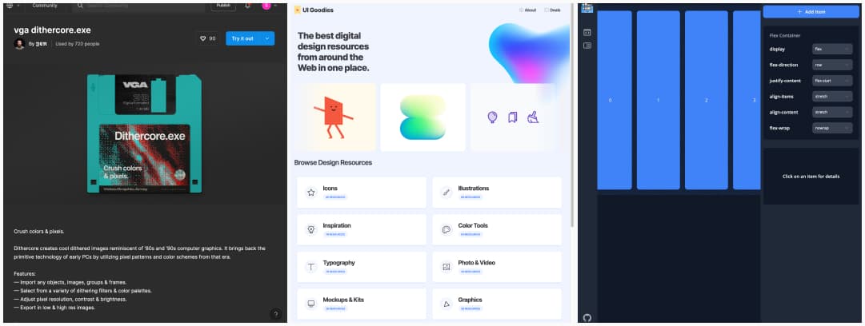
Task: Select flex item number 1
Action: point(658,100)
